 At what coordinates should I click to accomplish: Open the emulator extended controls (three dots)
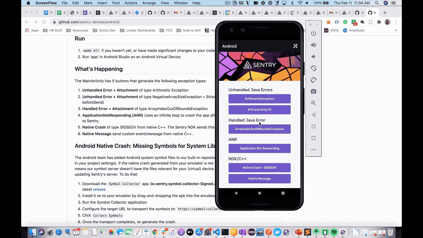coord(314,150)
